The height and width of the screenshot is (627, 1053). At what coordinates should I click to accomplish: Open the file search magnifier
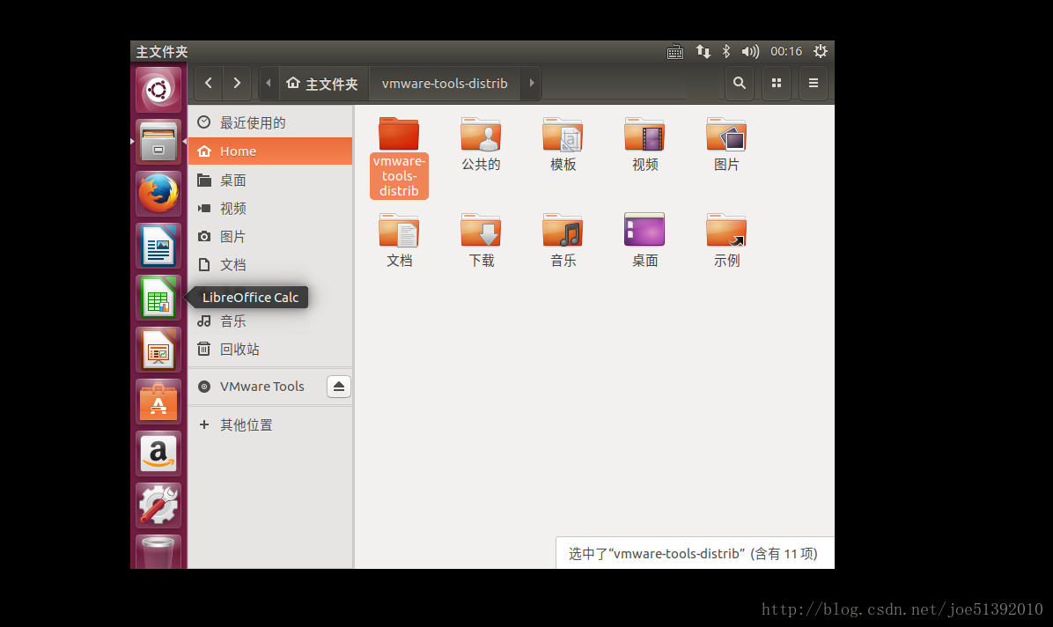(x=740, y=84)
